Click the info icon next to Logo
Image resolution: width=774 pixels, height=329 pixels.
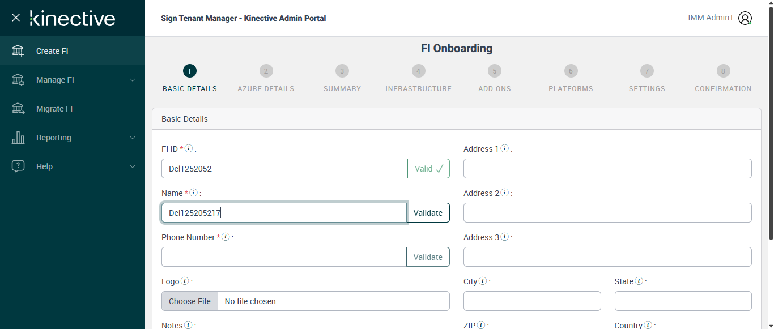pyautogui.click(x=185, y=281)
